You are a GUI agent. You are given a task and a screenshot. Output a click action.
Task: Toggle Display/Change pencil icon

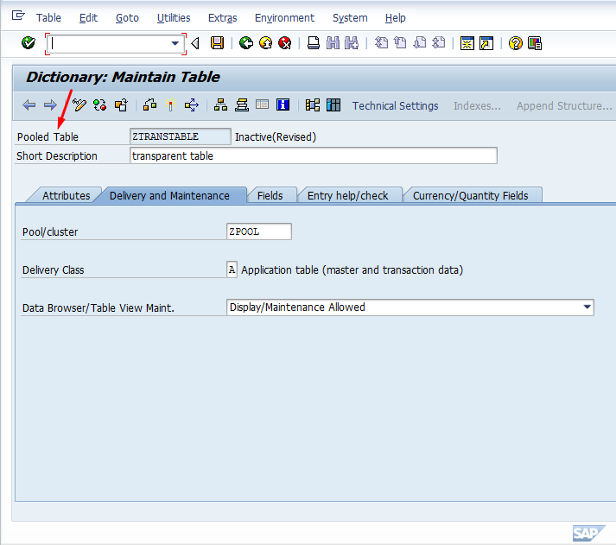pyautogui.click(x=79, y=105)
